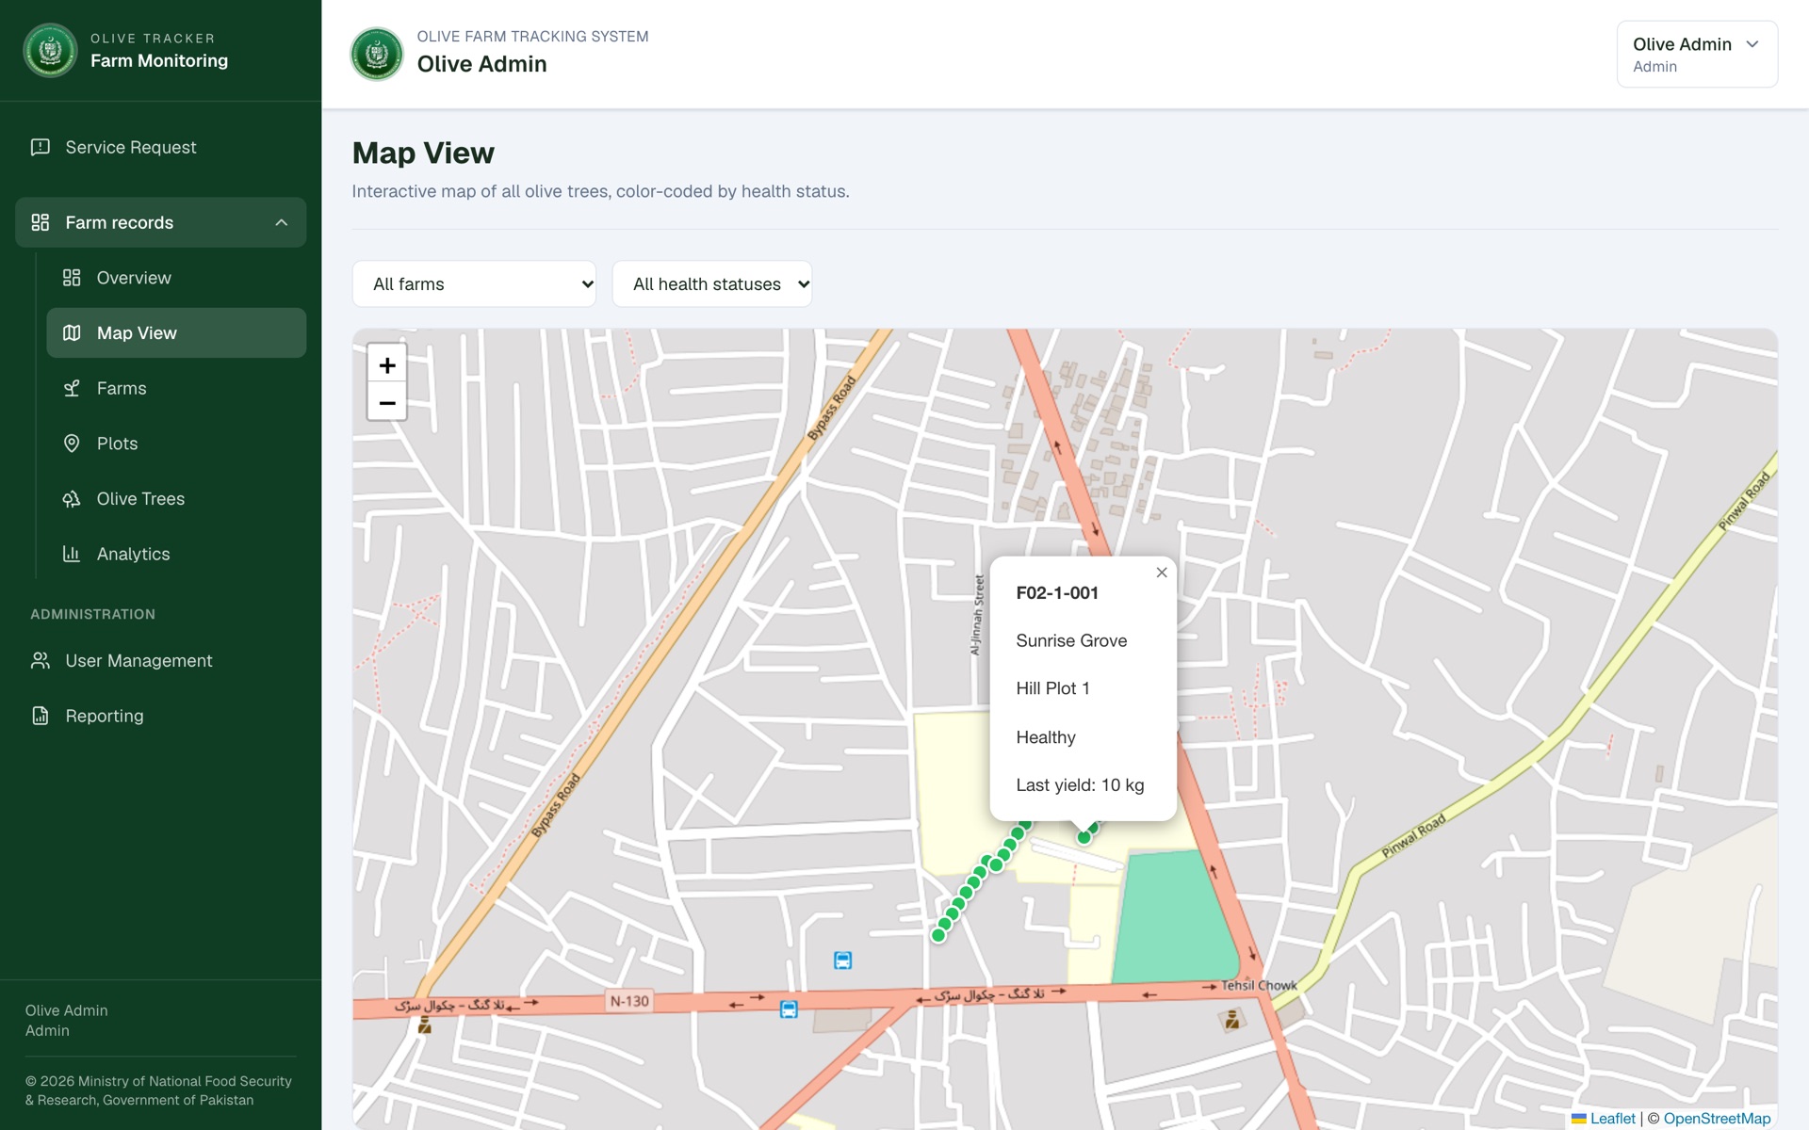Viewport: 1809px width, 1130px height.
Task: Click the Plots location pin icon
Action: [72, 444]
